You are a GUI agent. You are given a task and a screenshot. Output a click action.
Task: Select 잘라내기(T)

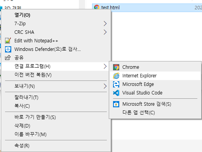(x=56, y=98)
